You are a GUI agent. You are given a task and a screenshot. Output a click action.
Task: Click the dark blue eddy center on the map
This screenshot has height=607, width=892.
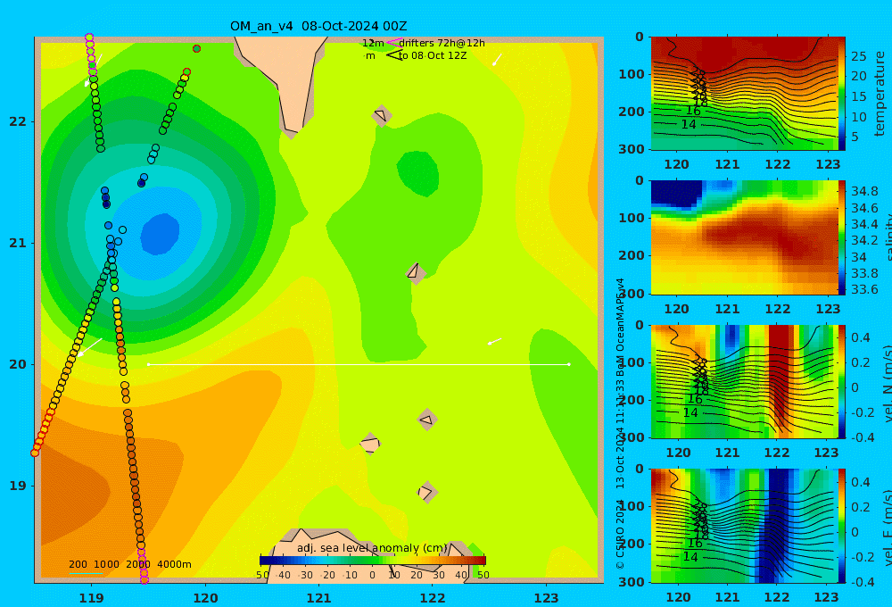[x=161, y=234]
